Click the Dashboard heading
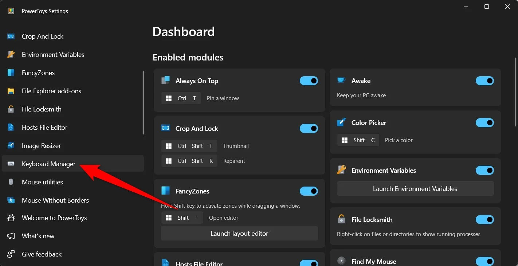Image resolution: width=518 pixels, height=266 pixels. coord(184,32)
